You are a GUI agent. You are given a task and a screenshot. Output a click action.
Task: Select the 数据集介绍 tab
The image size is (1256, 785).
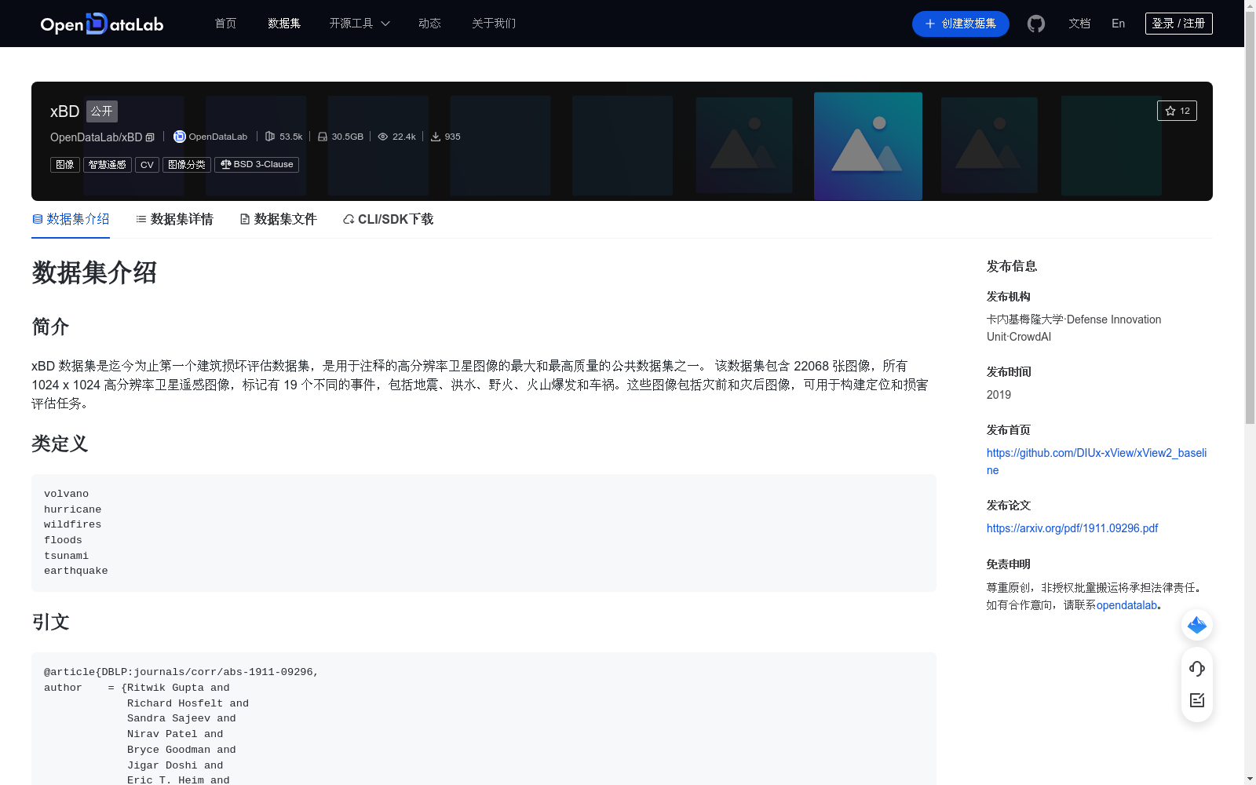[71, 219]
